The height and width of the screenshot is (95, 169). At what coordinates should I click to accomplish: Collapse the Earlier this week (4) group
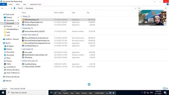coord(21,35)
